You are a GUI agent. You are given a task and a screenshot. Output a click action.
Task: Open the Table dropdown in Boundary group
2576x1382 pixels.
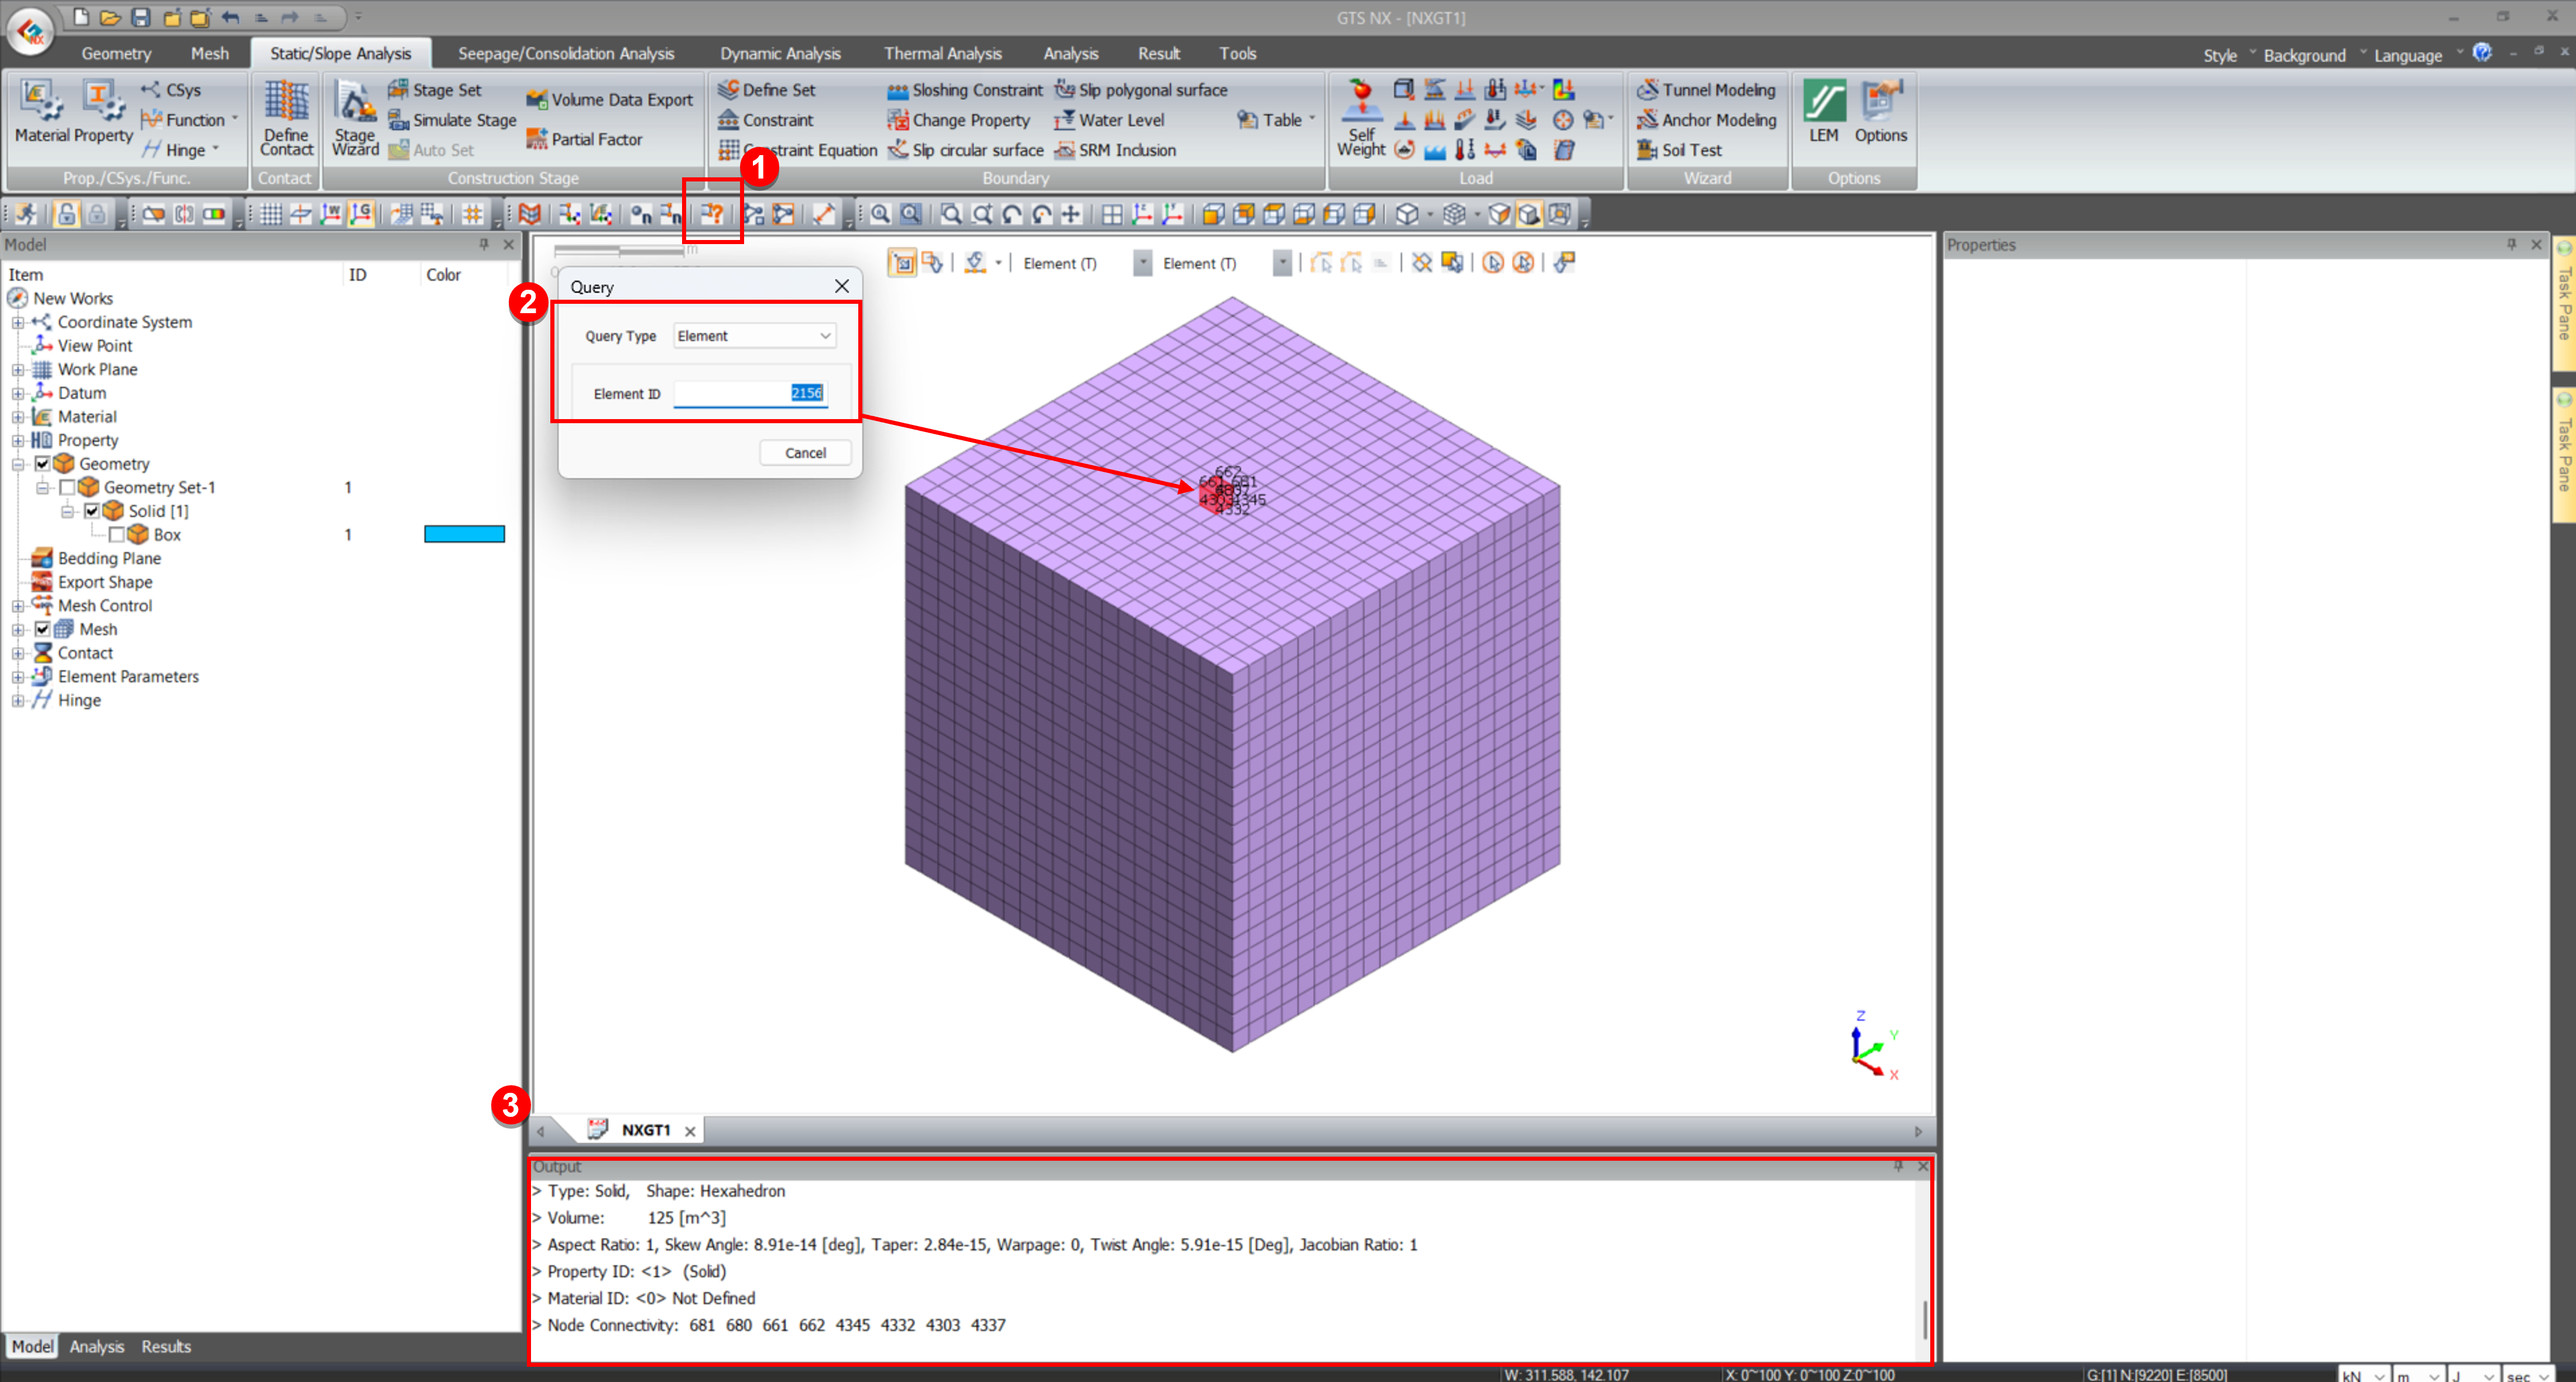coord(1312,120)
